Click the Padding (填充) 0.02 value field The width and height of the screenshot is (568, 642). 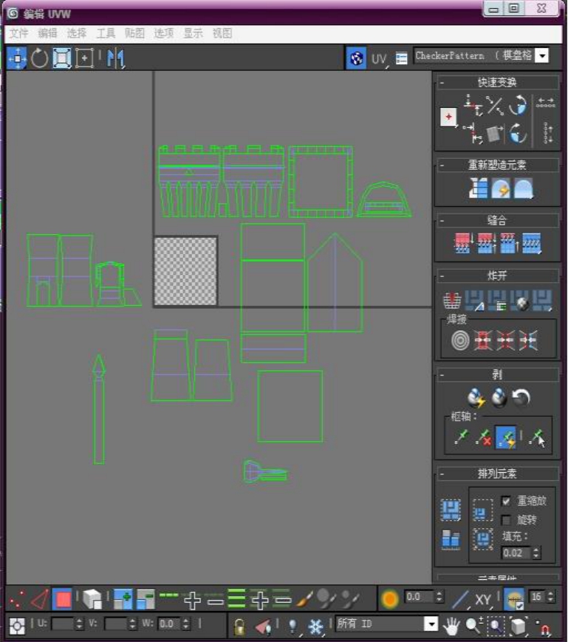516,553
